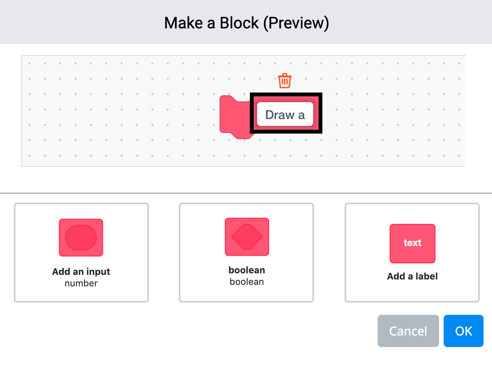The image size is (492, 367).
Task: Click the black selection frame around Draw a
Action: click(286, 95)
